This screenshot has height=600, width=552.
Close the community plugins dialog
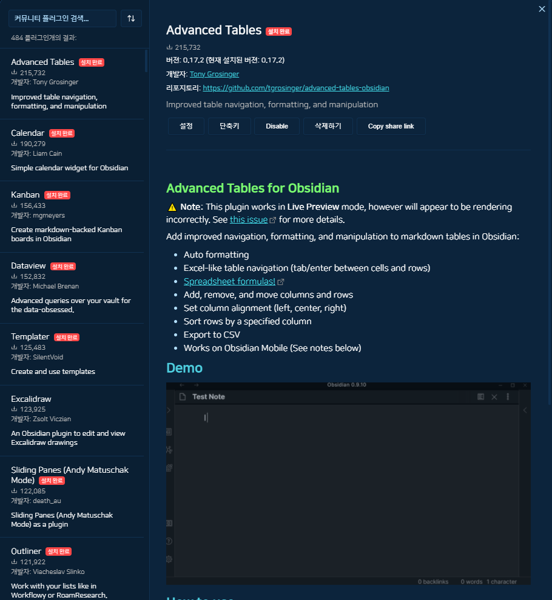(542, 9)
